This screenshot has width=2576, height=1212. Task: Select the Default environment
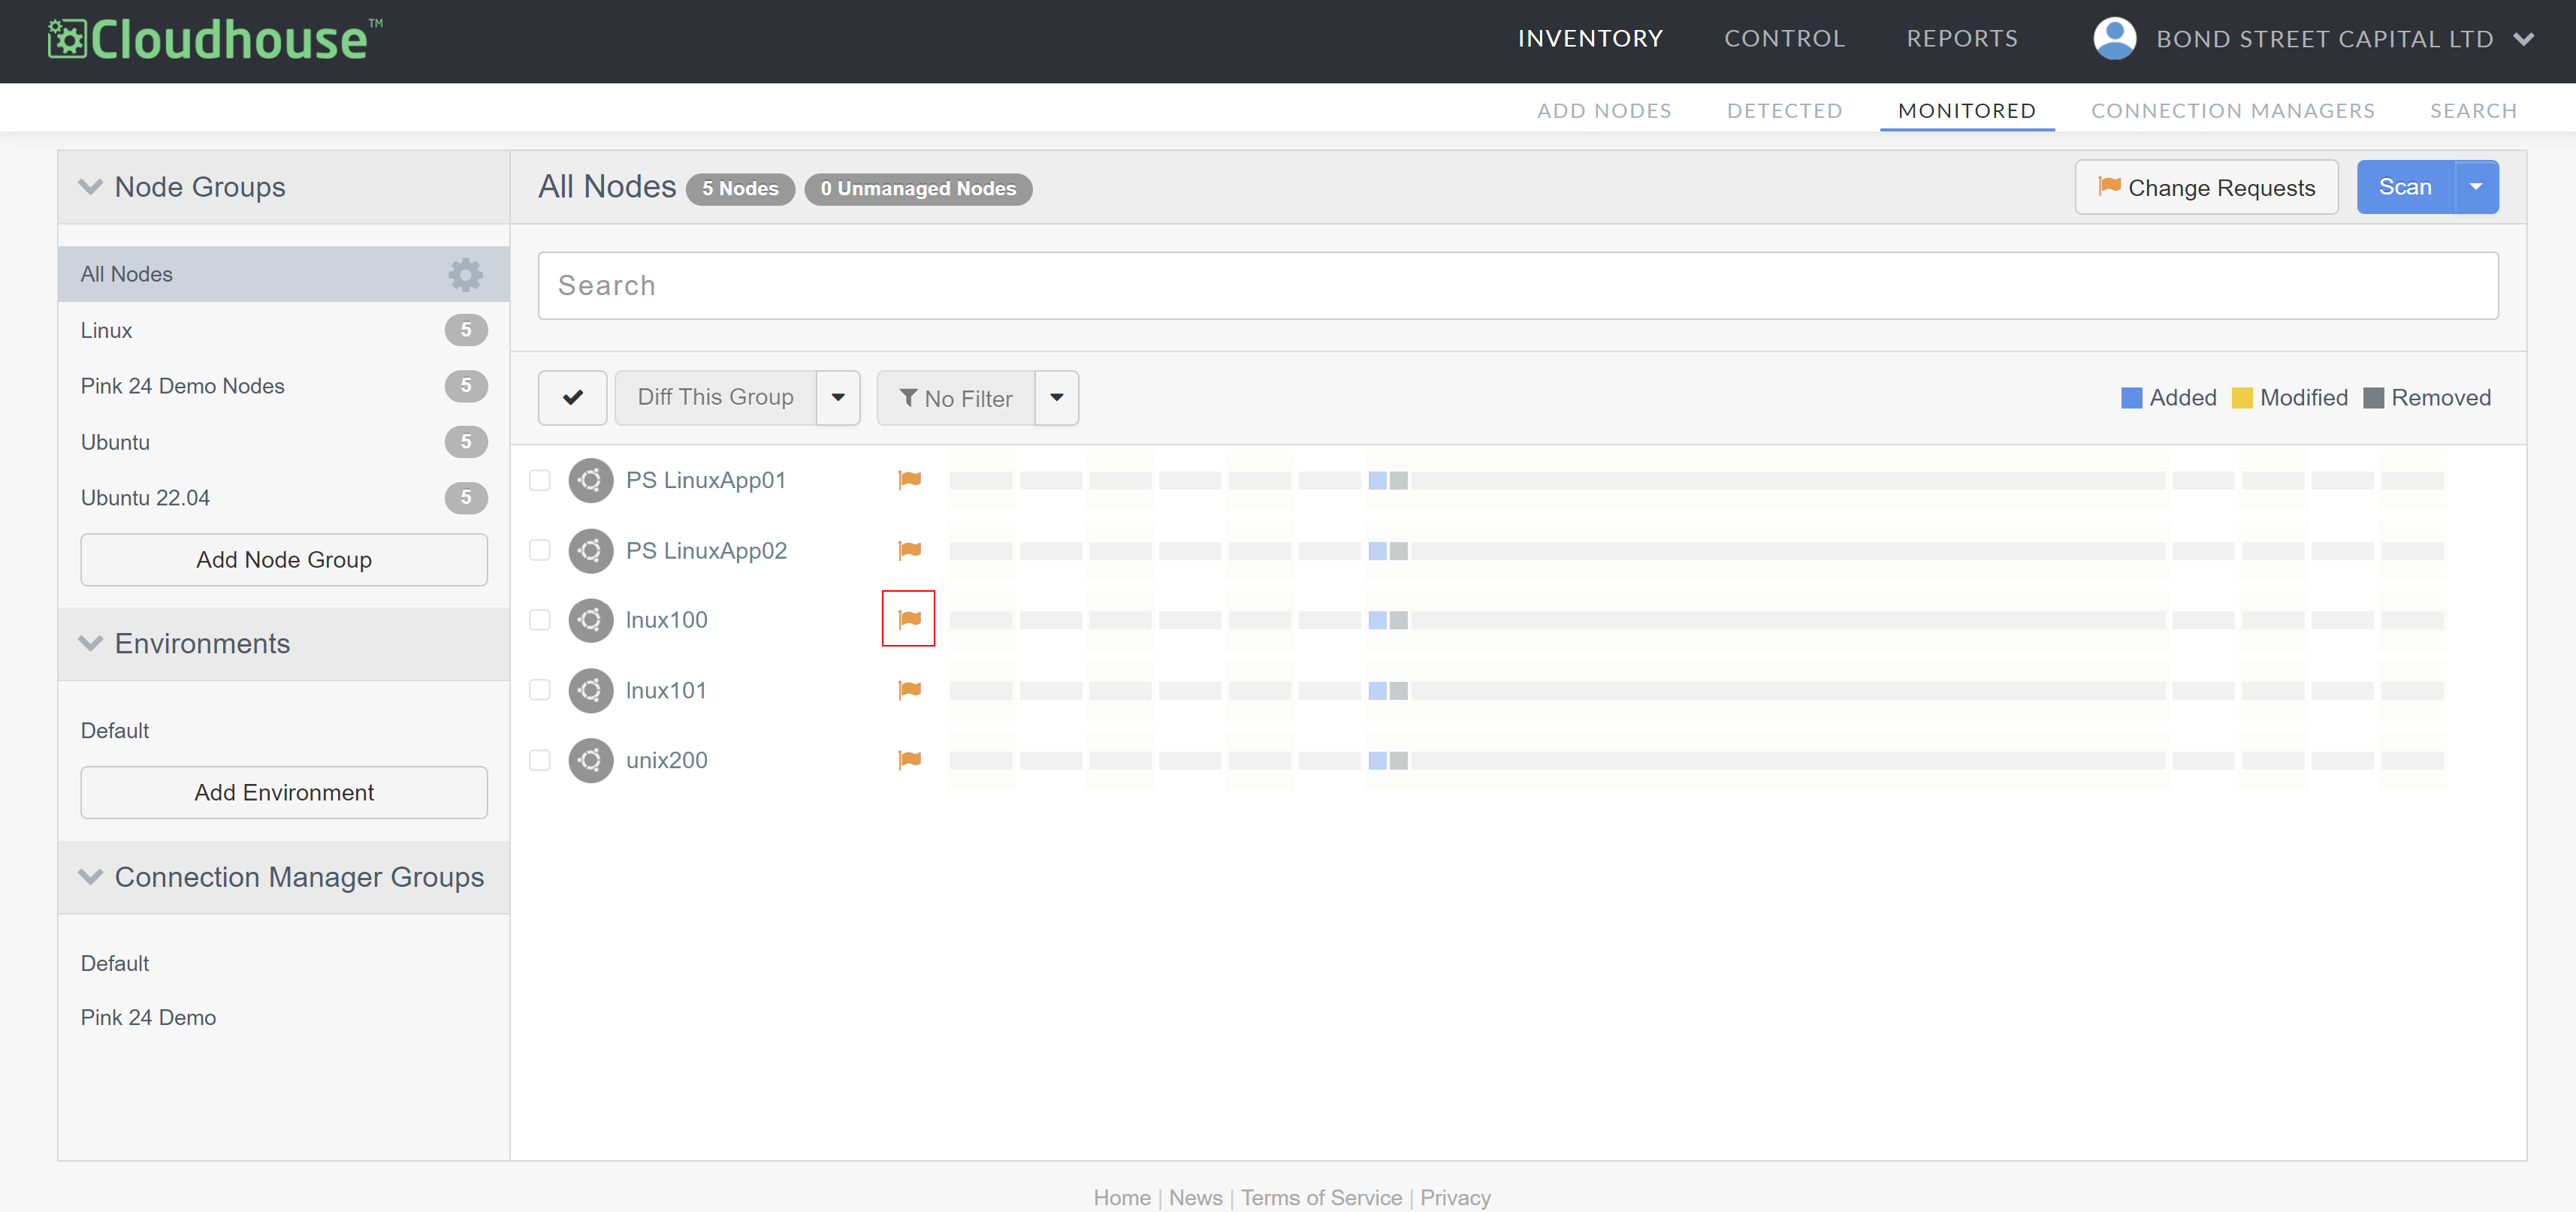tap(115, 731)
